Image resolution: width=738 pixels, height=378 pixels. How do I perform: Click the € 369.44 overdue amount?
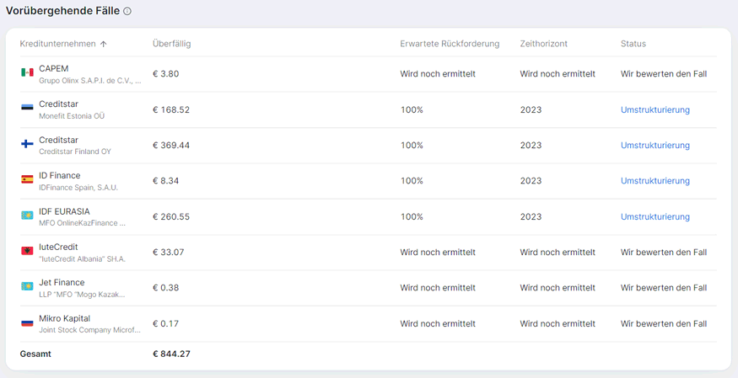tap(171, 145)
